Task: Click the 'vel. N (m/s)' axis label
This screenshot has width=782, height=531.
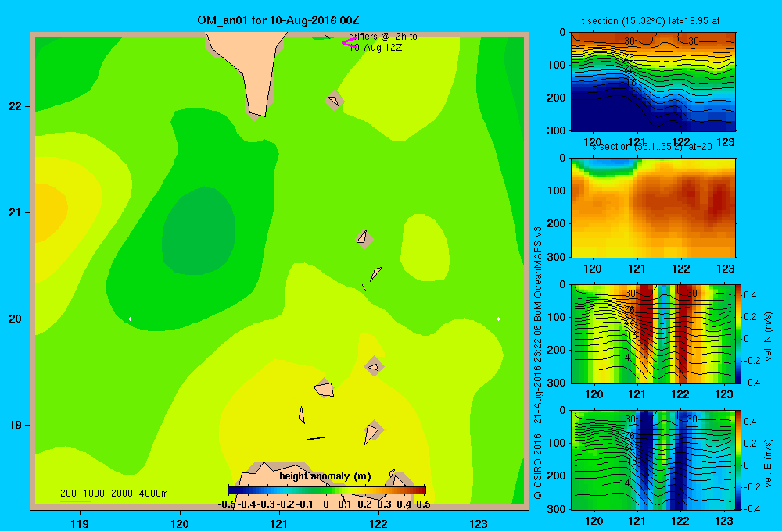Action: click(769, 337)
